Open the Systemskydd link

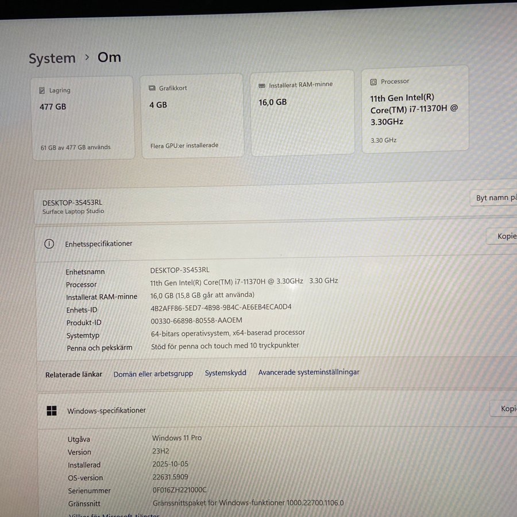225,373
